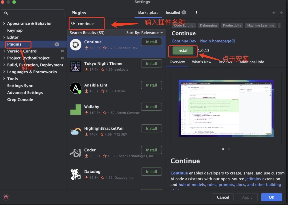Screen dimensions: 288x205
Task: Open the JetBrains link in description
Action: click(253, 179)
